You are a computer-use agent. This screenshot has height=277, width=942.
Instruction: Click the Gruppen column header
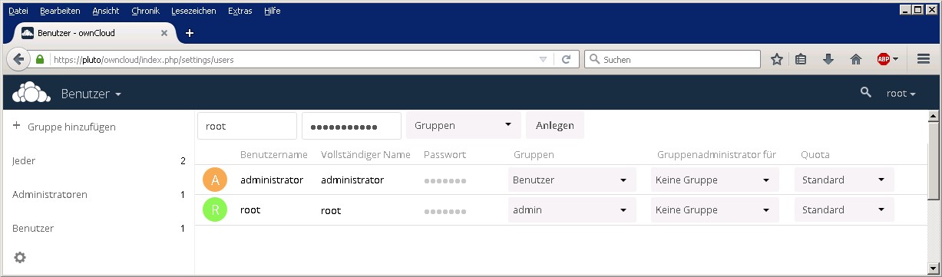point(534,155)
